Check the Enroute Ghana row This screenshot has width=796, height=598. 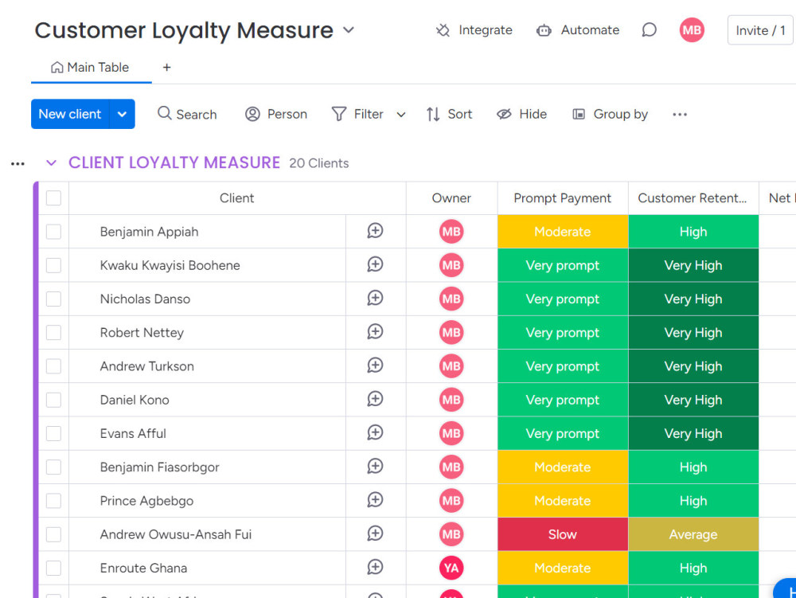[54, 568]
